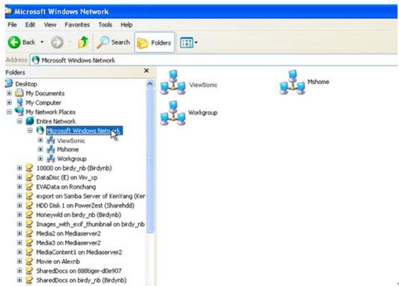This screenshot has width=399, height=286.
Task: Select 'Honeywld on birdy_nb' share
Action: pos(78,215)
